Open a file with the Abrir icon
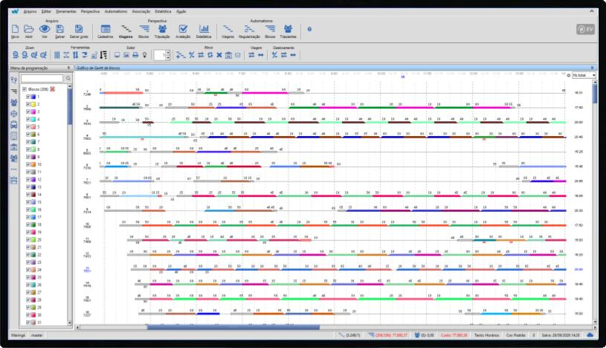 (x=29, y=30)
